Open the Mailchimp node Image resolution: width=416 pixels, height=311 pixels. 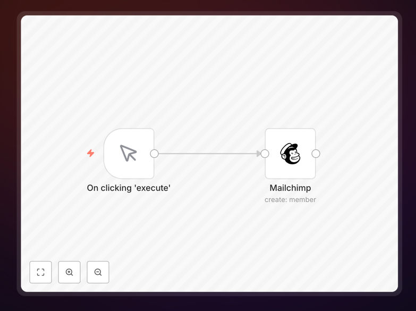coord(290,154)
